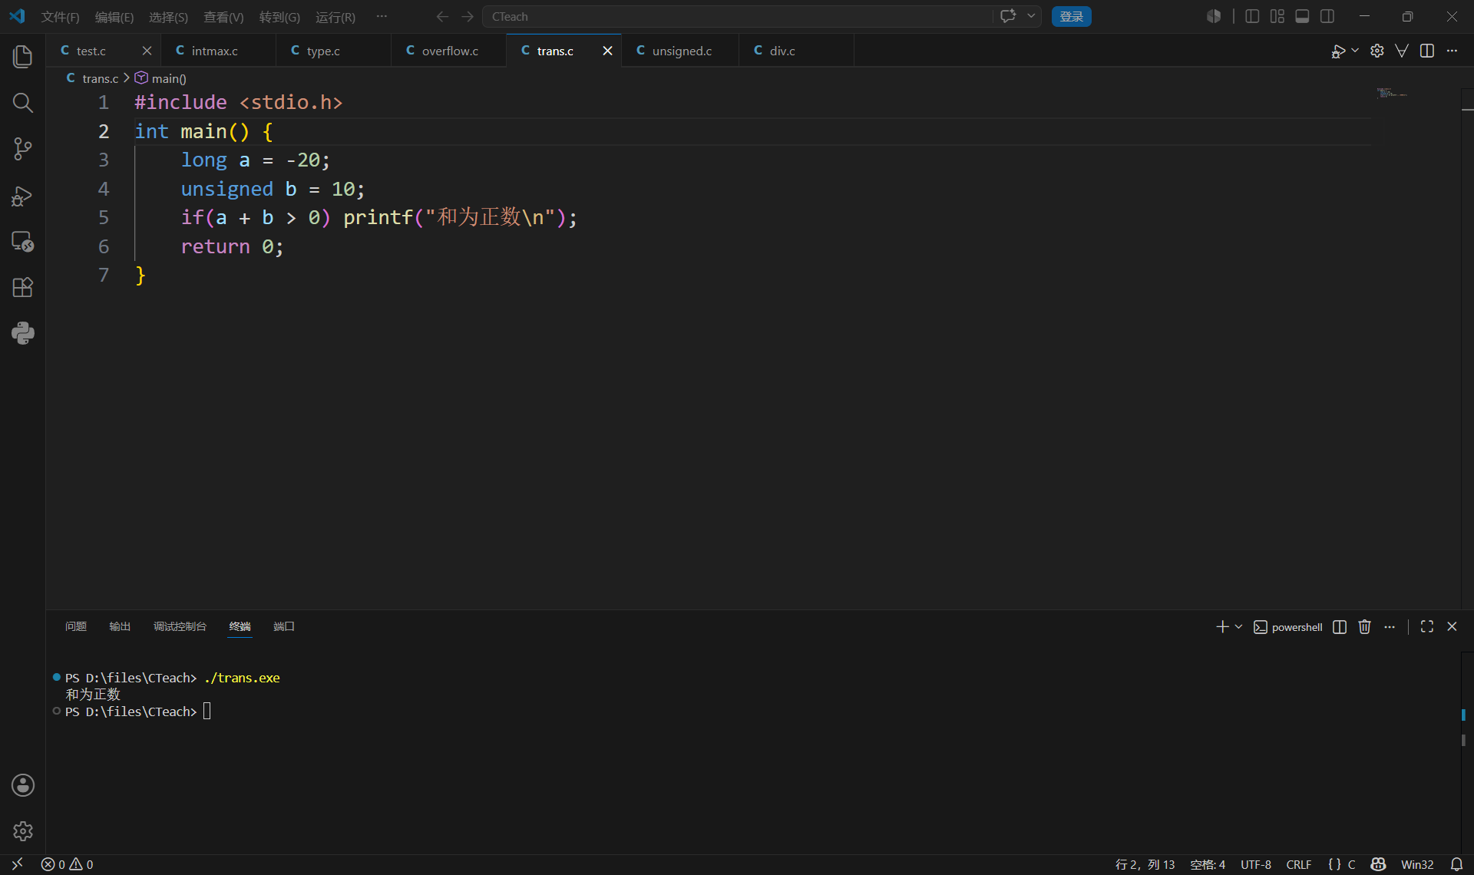The image size is (1474, 875).
Task: Expand the run button dropdown arrow
Action: [1355, 51]
